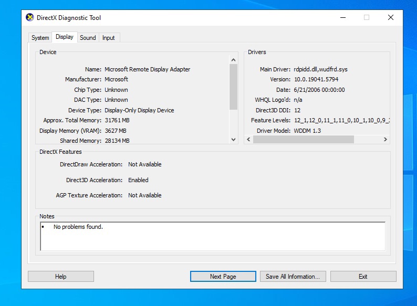The height and width of the screenshot is (306, 417).
Task: Select the Display tab
Action: (65, 37)
